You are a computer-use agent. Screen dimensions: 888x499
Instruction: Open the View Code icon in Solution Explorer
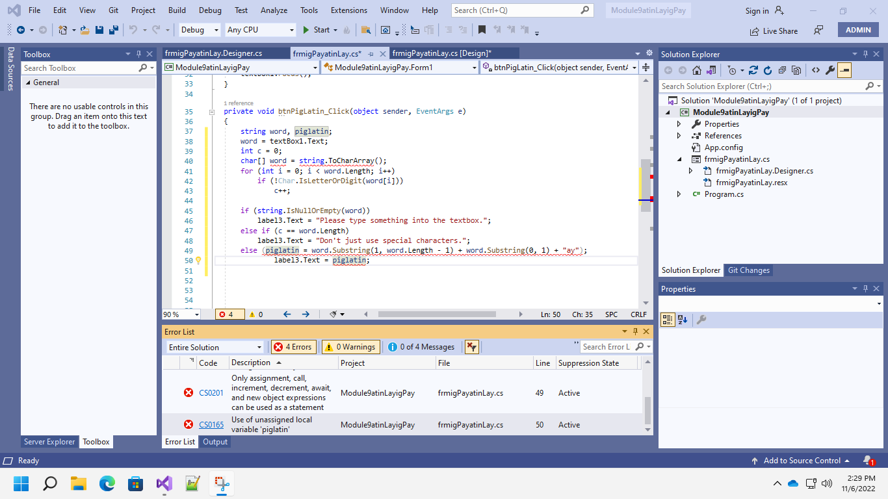click(x=815, y=70)
